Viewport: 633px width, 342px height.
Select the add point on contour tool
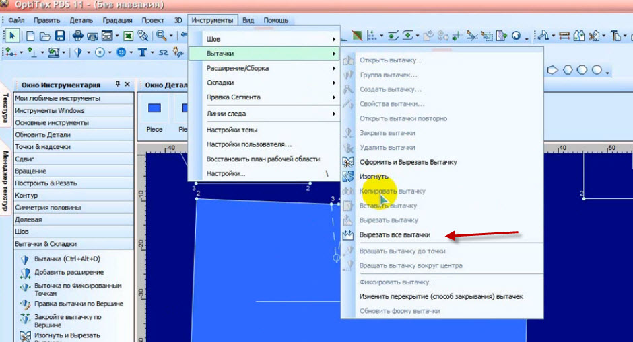pyautogui.click(x=11, y=52)
